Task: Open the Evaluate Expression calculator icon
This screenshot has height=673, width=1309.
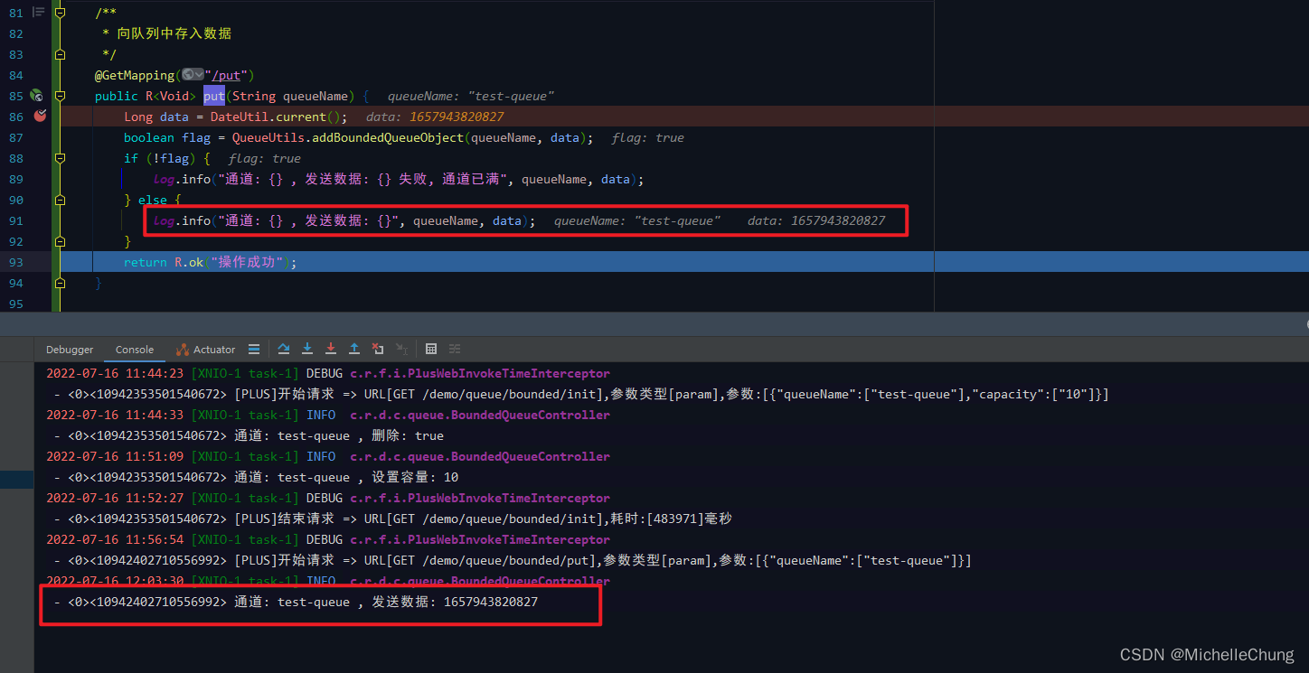Action: 431,349
